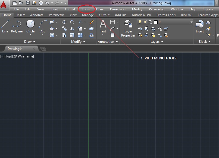The height and width of the screenshot is (158, 219).
Task: Open the Layer Properties manager
Action: point(128,28)
